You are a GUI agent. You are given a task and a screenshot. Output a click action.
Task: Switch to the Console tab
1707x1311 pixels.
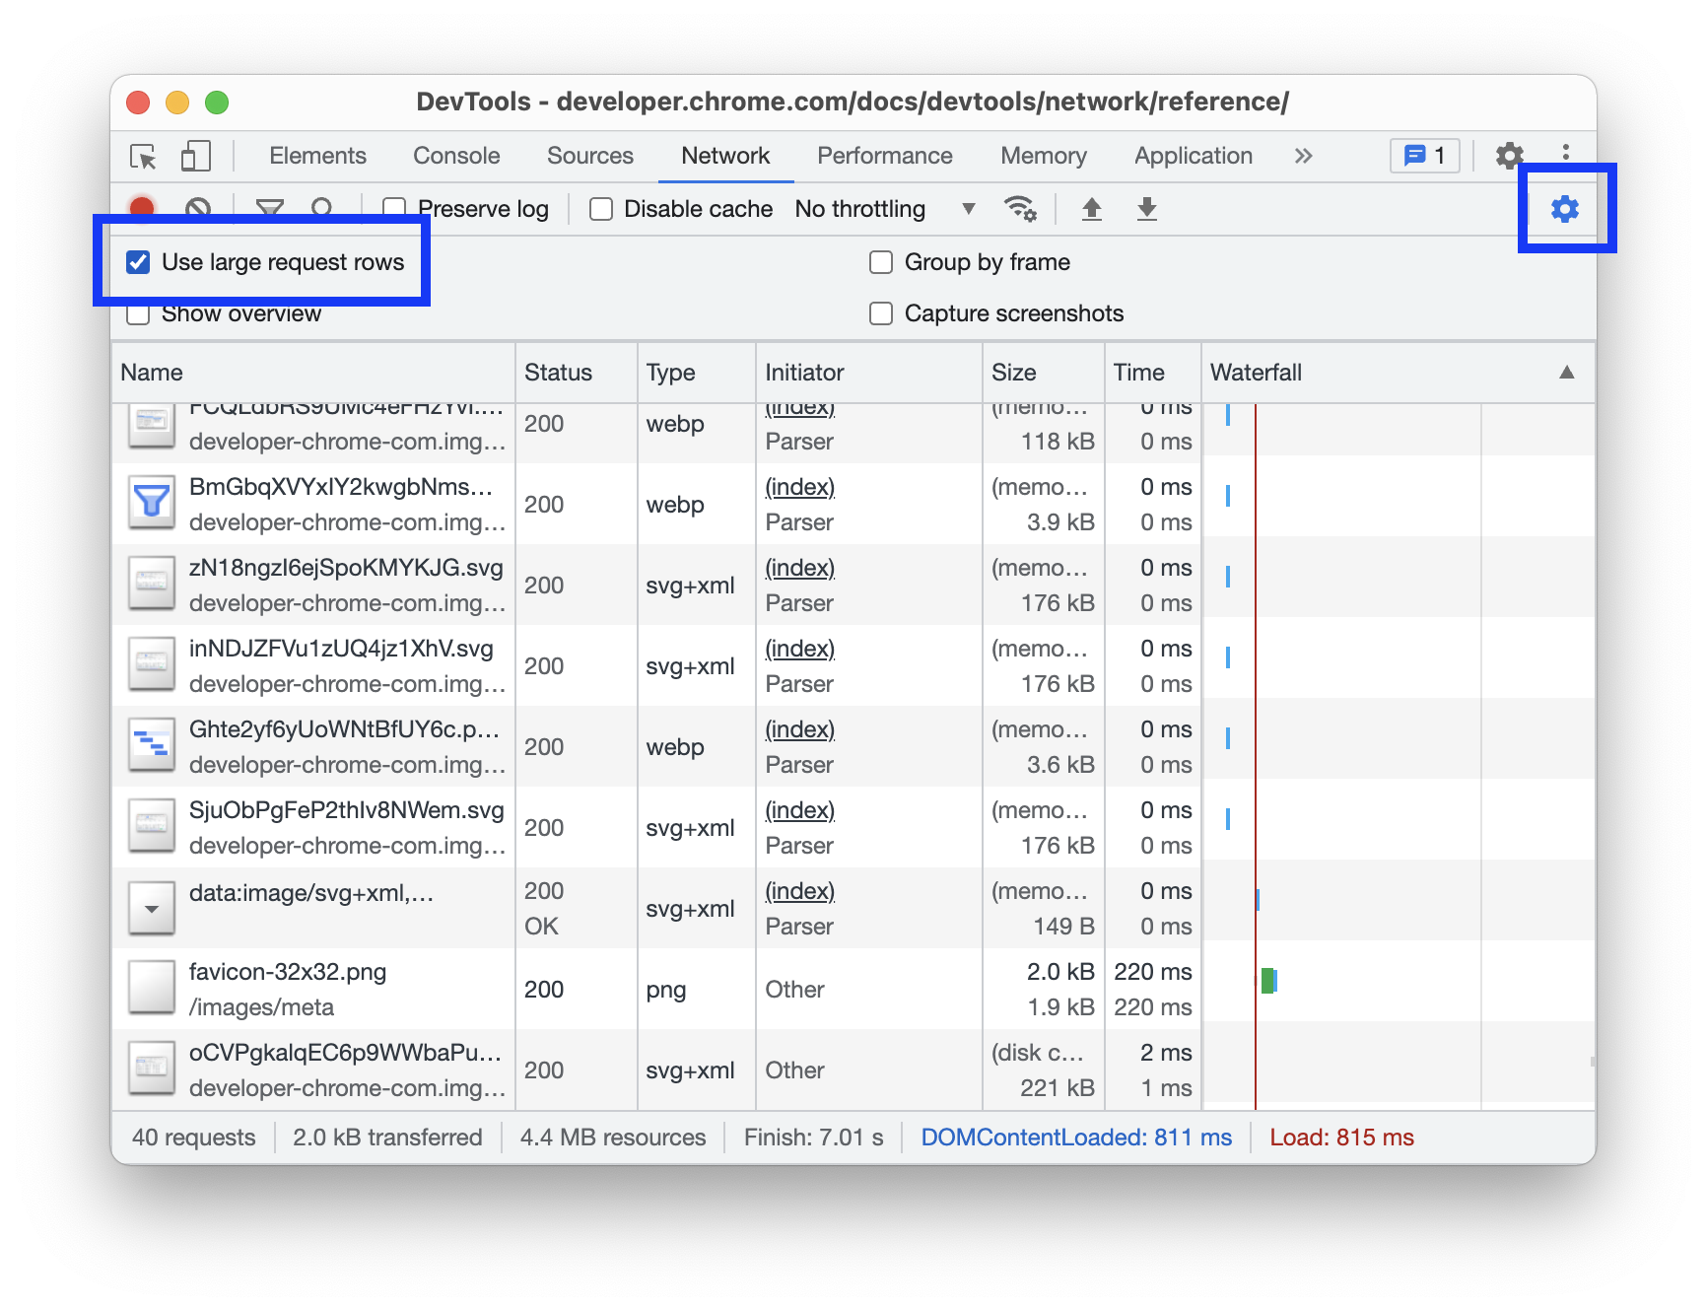(x=456, y=156)
